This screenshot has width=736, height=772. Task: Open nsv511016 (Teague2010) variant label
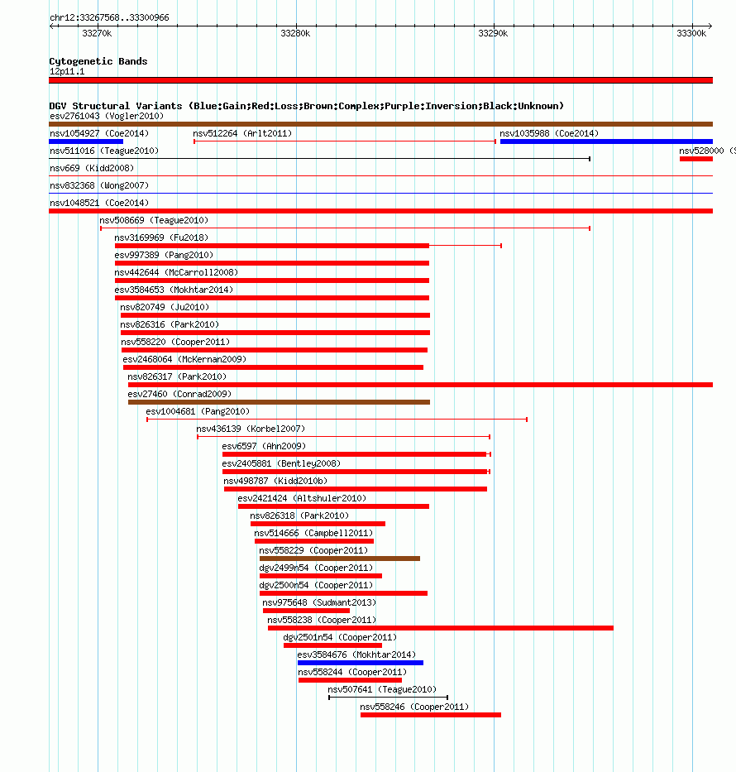(104, 151)
